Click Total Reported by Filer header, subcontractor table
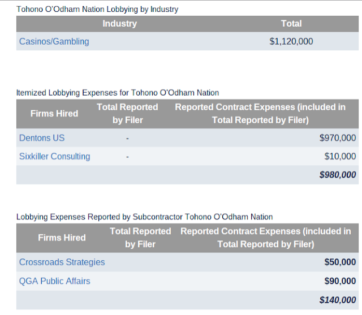Image resolution: width=362 pixels, height=315 pixels. click(x=140, y=238)
